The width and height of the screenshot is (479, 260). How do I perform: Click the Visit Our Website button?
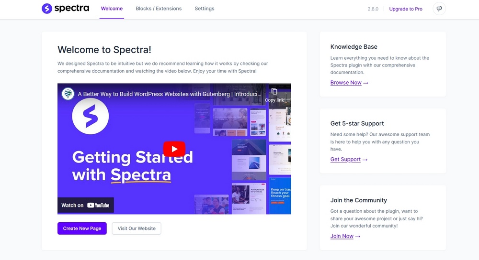coord(137,228)
